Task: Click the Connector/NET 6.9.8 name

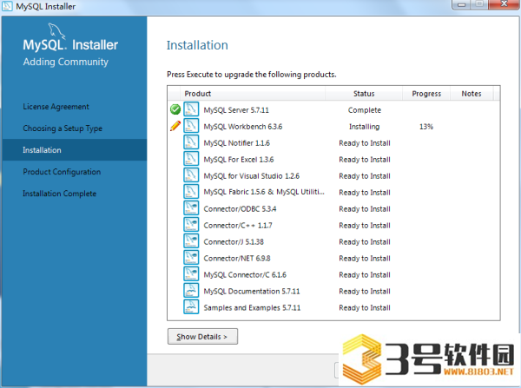Action: coord(237,258)
